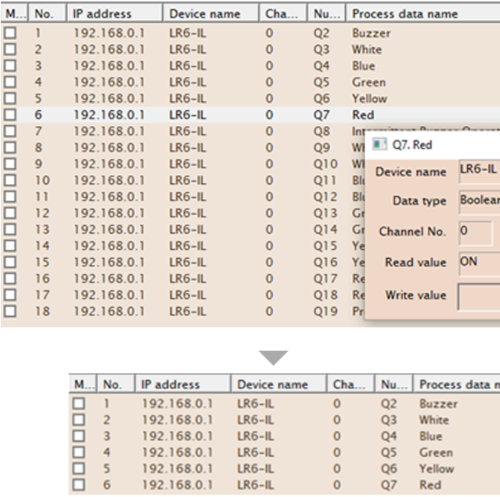Click the row number 15 cell
This screenshot has height=497, width=500.
[x=42, y=262]
